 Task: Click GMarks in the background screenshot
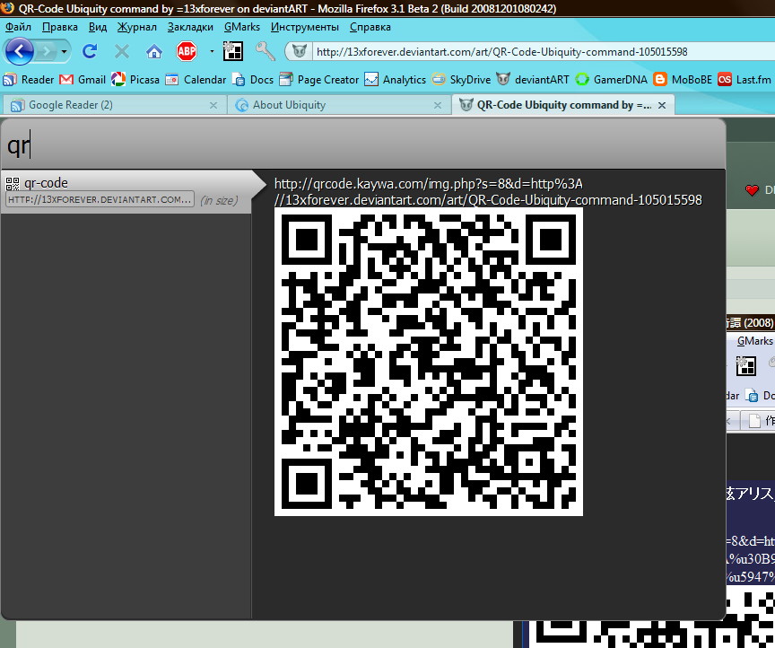[x=754, y=341]
